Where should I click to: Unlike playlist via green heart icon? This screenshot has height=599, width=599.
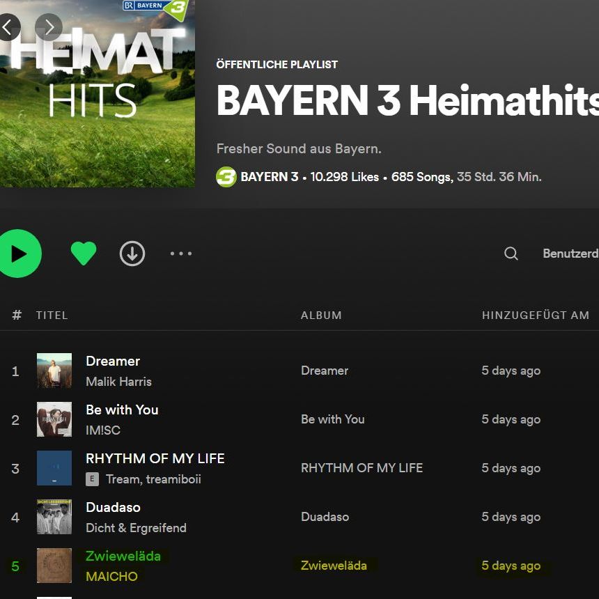(x=84, y=254)
